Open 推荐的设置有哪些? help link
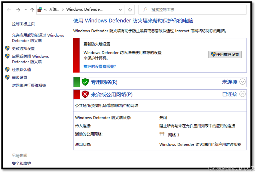This screenshot has height=173, width=256. 100,66
